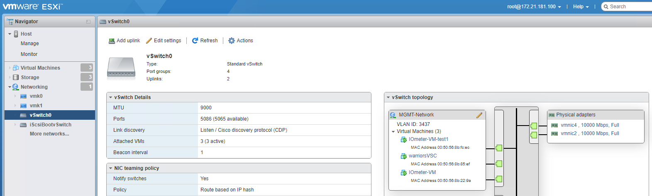652x196 pixels.
Task: Click the IOmeter-VM-test1 VM icon
Action: (x=403, y=140)
